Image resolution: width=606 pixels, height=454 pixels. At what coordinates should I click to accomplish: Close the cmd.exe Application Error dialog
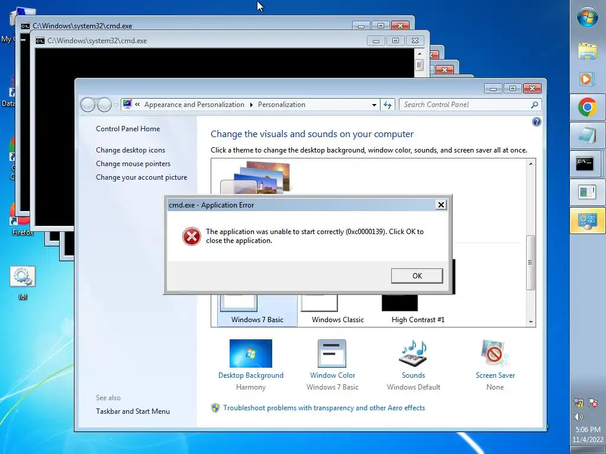tap(441, 205)
